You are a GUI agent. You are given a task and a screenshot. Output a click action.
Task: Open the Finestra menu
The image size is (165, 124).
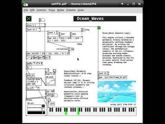point(71,10)
